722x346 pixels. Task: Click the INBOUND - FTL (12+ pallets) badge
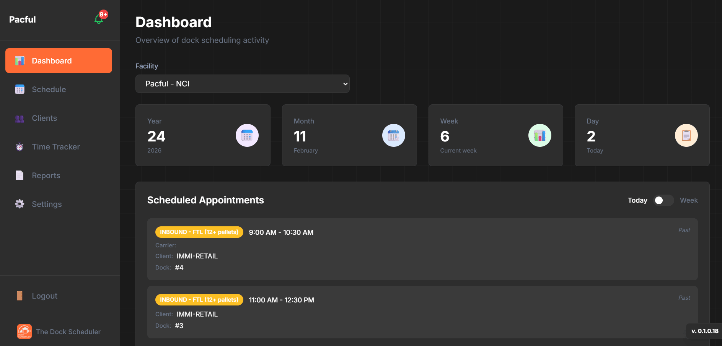(x=199, y=232)
